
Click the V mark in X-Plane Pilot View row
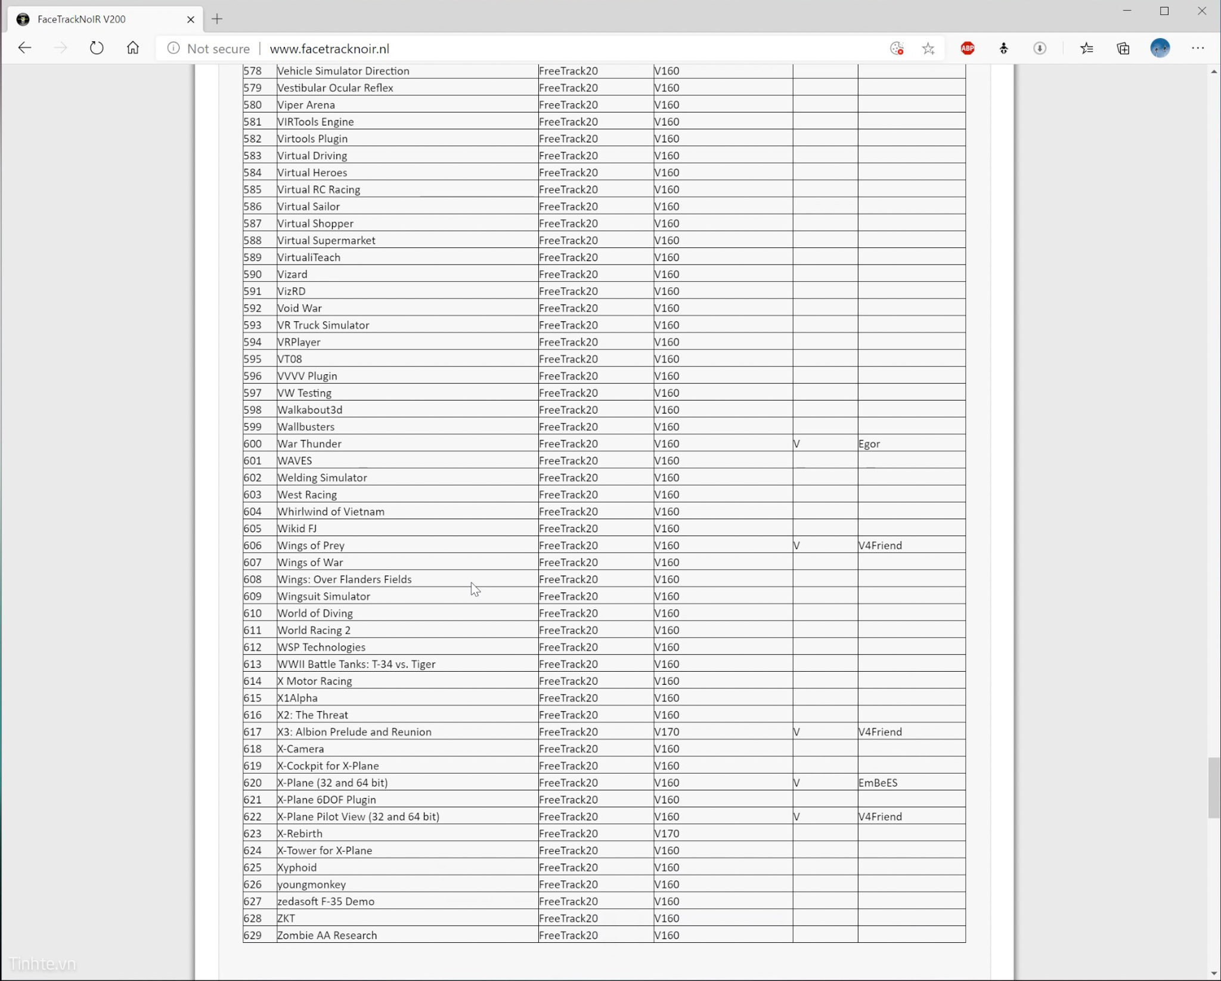(x=797, y=817)
